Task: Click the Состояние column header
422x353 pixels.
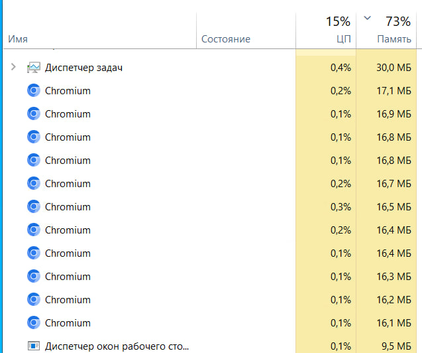Action: pyautogui.click(x=225, y=39)
